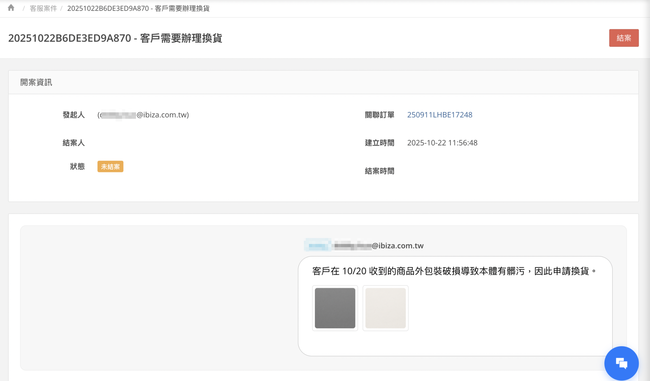Click the 未結案 status badge
This screenshot has width=650, height=381.
coord(110,167)
